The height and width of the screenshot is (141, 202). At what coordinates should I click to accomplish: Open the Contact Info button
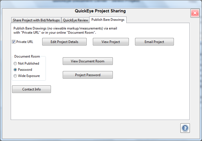(x=32, y=89)
